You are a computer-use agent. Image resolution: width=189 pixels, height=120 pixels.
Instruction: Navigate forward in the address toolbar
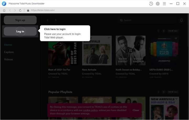point(15,10)
